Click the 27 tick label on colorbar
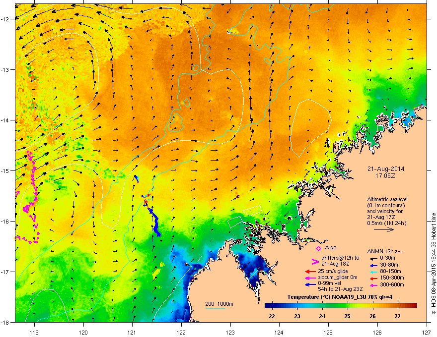 click(x=398, y=316)
